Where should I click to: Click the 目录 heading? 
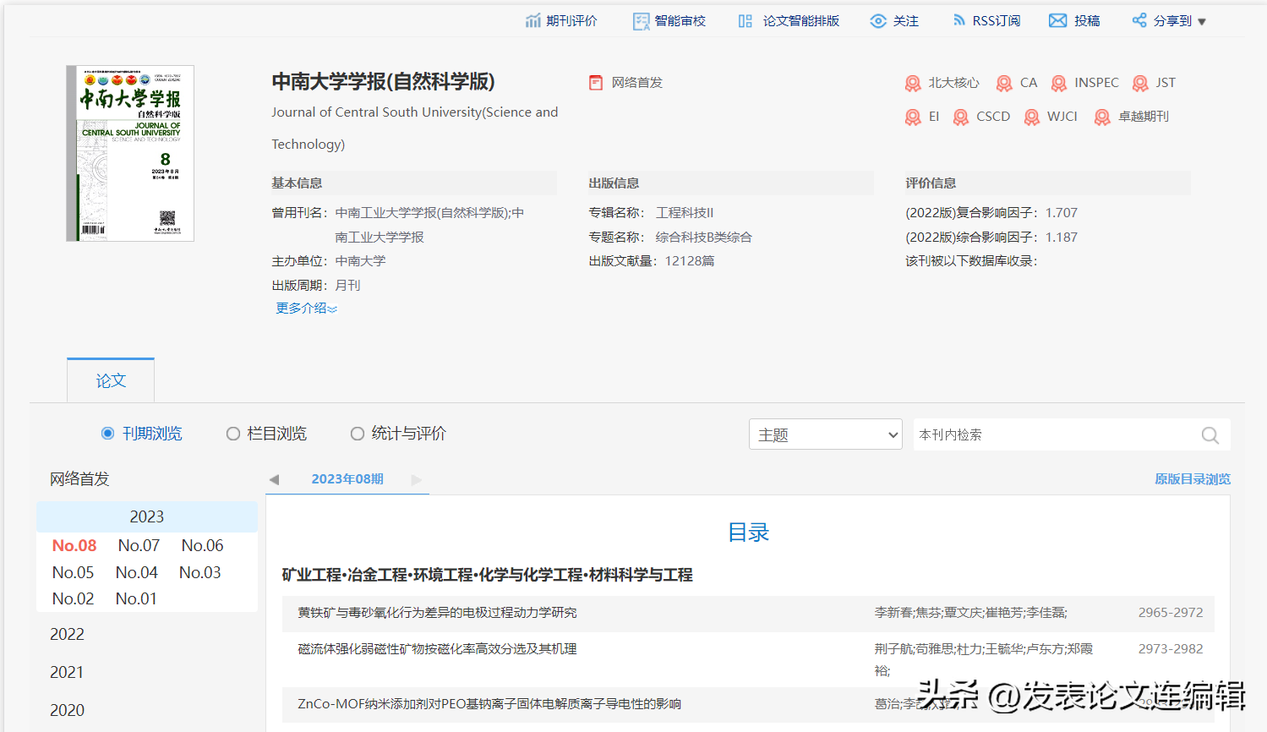(748, 533)
